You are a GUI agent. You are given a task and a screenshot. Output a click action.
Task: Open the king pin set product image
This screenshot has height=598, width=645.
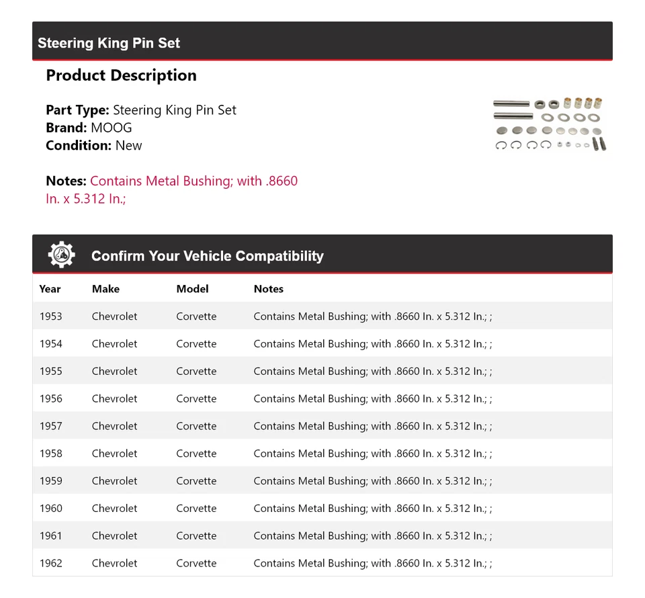[x=549, y=124]
